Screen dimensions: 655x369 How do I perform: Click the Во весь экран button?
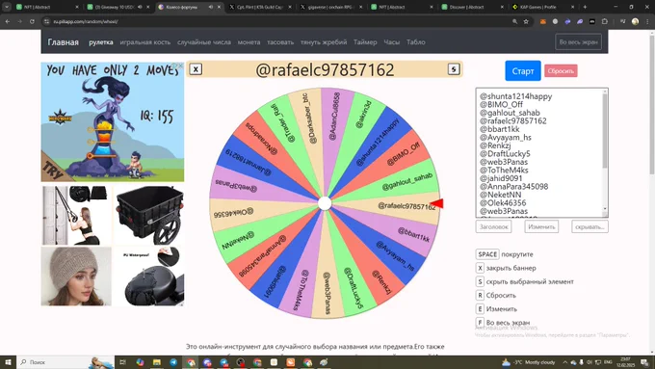(x=579, y=42)
